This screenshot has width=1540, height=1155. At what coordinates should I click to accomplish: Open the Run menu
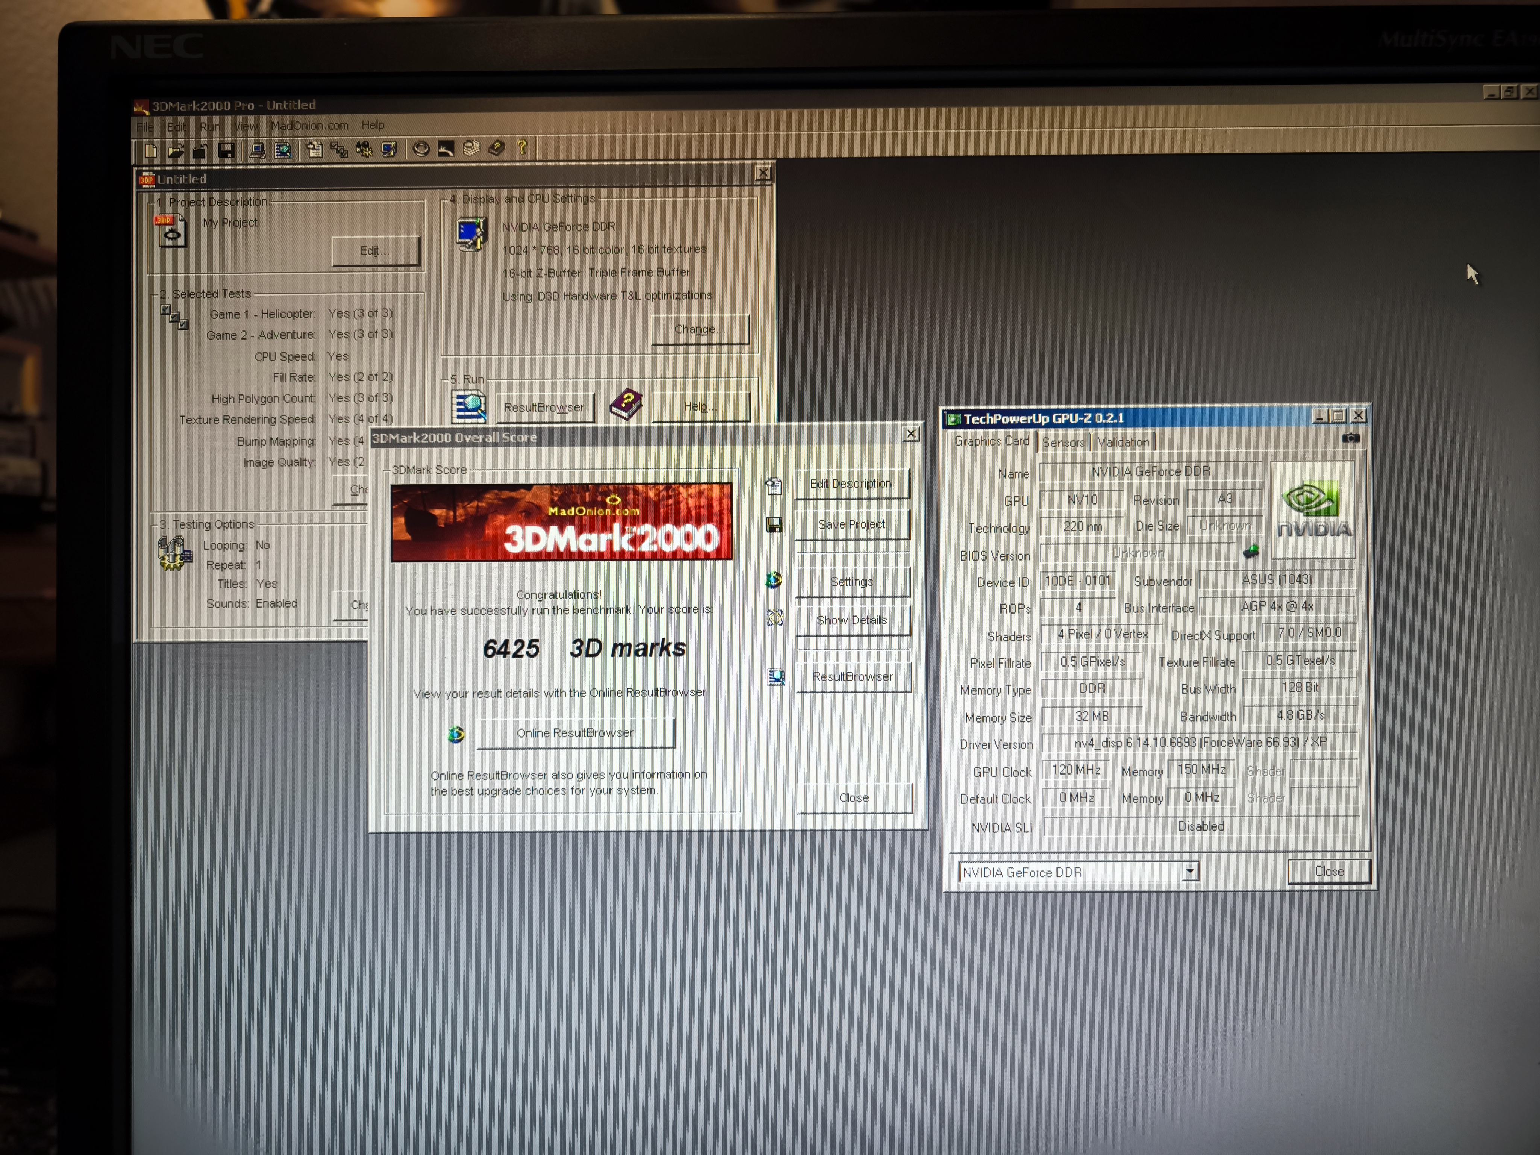click(x=209, y=127)
